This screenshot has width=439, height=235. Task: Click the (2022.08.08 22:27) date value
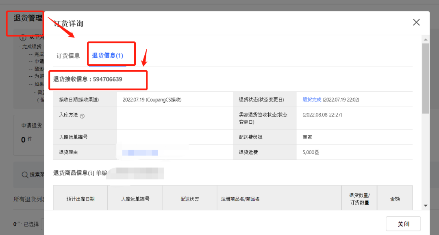pos(322,114)
